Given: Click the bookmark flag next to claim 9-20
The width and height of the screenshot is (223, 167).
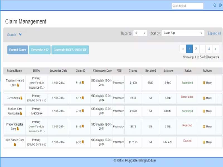Looking at the screenshot, I should point(83,141).
